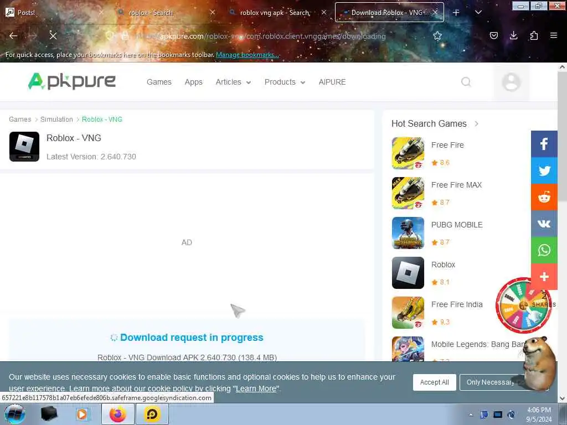Open a new tab with plus button
This screenshot has height=425, width=567.
coord(456,12)
